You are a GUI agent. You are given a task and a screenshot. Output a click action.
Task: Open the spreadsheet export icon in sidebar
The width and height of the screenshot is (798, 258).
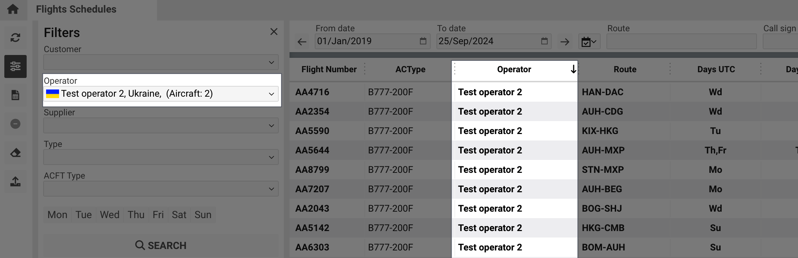pyautogui.click(x=15, y=95)
